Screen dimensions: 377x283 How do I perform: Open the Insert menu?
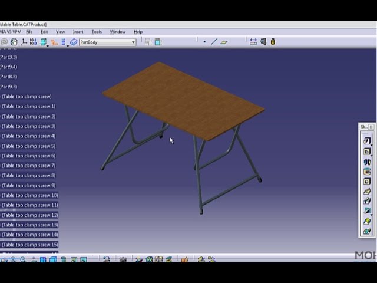78,32
